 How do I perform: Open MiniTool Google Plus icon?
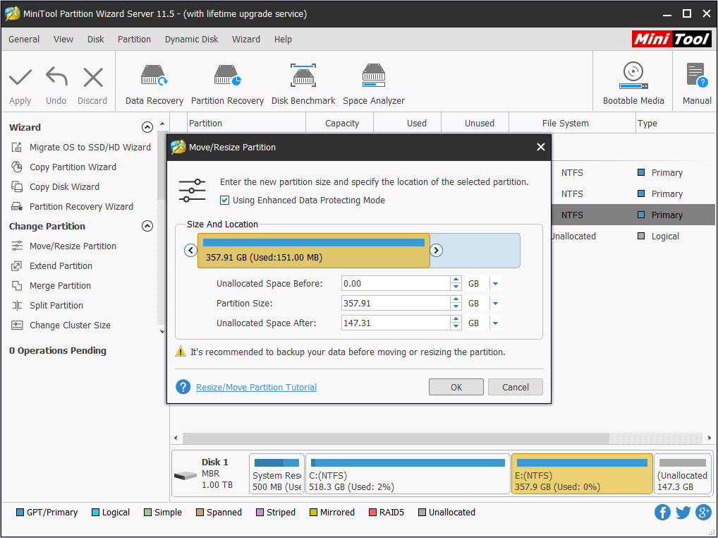click(703, 512)
